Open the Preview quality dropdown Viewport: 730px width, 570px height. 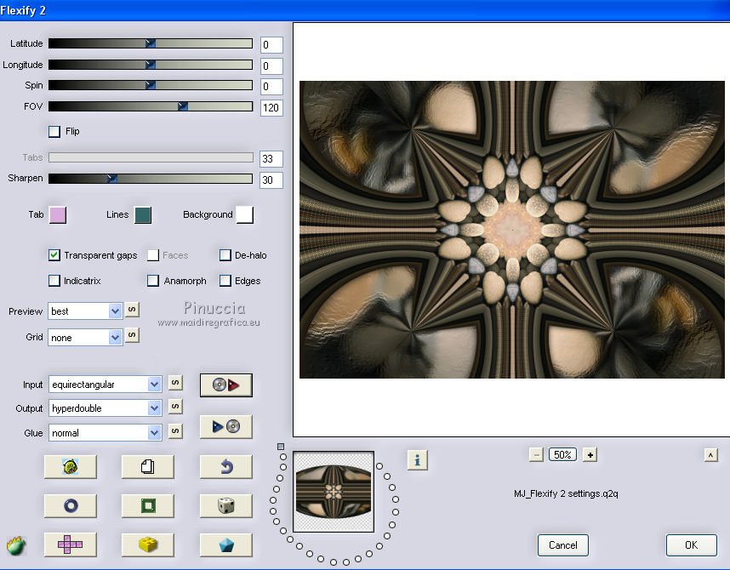pos(116,311)
